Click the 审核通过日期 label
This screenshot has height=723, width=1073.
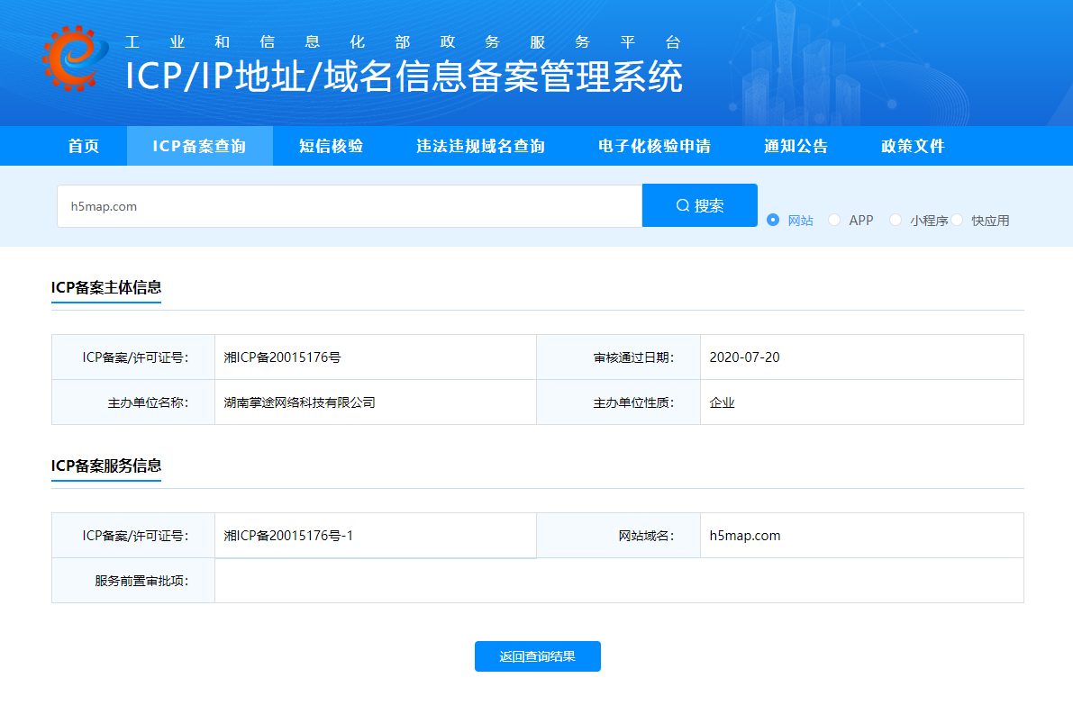(x=633, y=357)
